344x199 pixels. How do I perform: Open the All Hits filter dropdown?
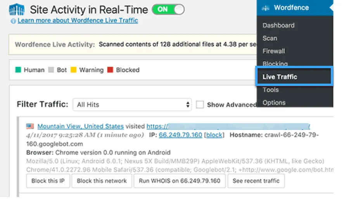coord(132,105)
